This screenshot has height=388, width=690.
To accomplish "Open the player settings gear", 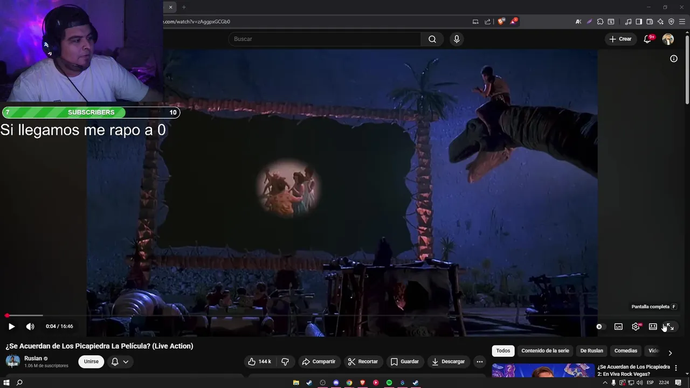I will click(636, 327).
